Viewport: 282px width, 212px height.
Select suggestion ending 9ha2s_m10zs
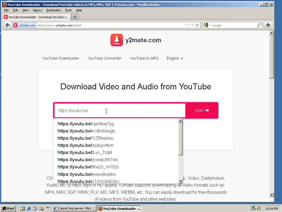(116, 167)
